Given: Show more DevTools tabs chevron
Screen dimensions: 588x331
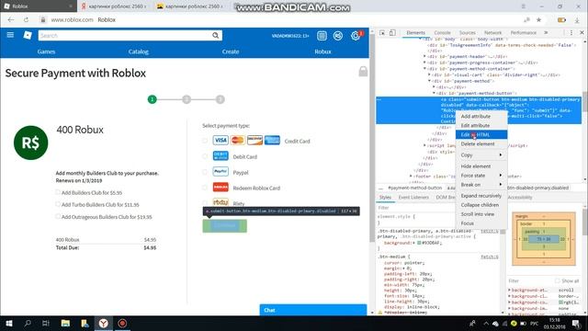Looking at the screenshot, I should pos(546,33).
